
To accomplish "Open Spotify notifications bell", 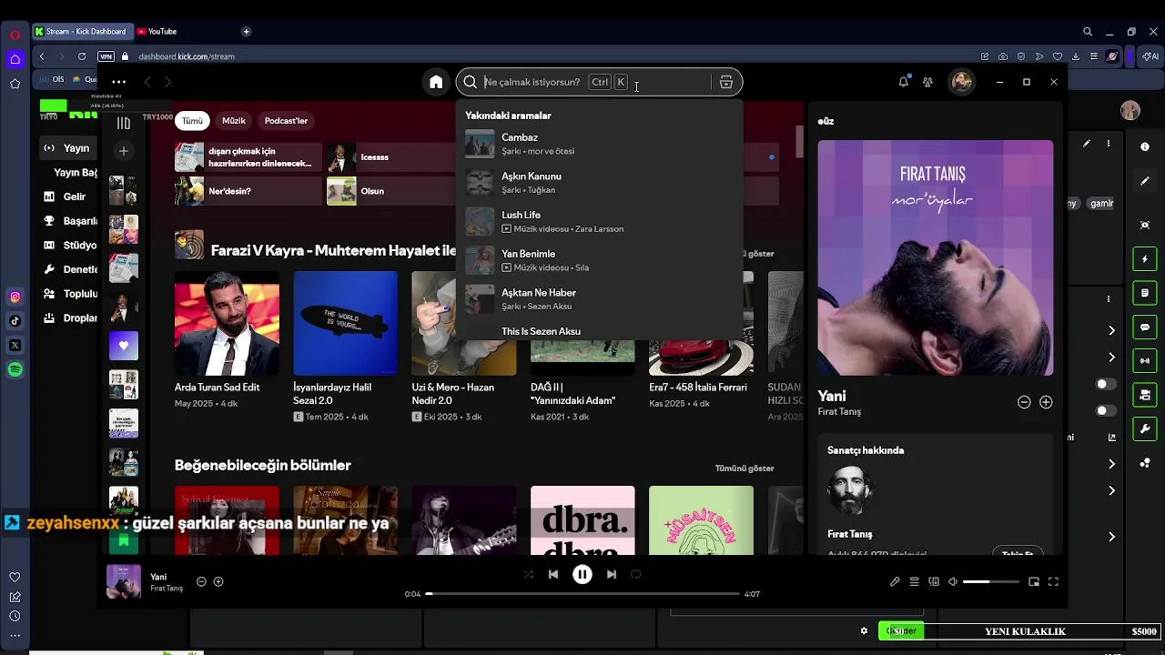I will tap(903, 82).
